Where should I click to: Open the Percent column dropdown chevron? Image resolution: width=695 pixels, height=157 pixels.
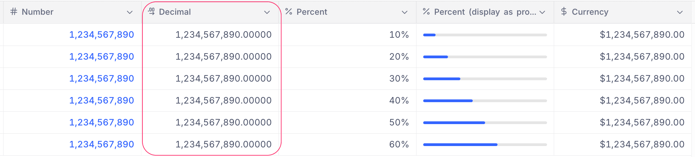[405, 12]
